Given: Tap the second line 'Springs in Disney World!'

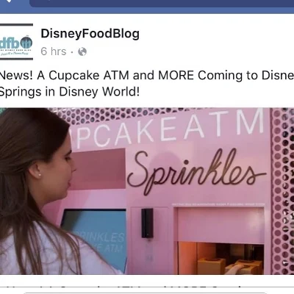Looking at the screenshot, I should click(x=69, y=92).
